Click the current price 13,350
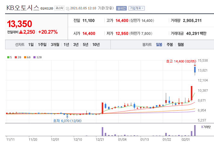The image size is (214, 144). pos(20,24)
